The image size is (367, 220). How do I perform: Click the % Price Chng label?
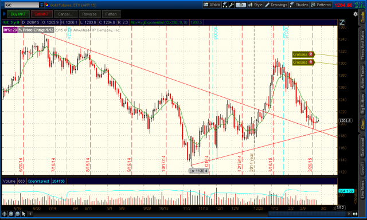point(36,30)
